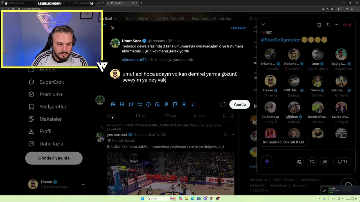Open new browser tab with plus
Image resolution: width=360 pixels, height=202 pixels.
point(141,3)
